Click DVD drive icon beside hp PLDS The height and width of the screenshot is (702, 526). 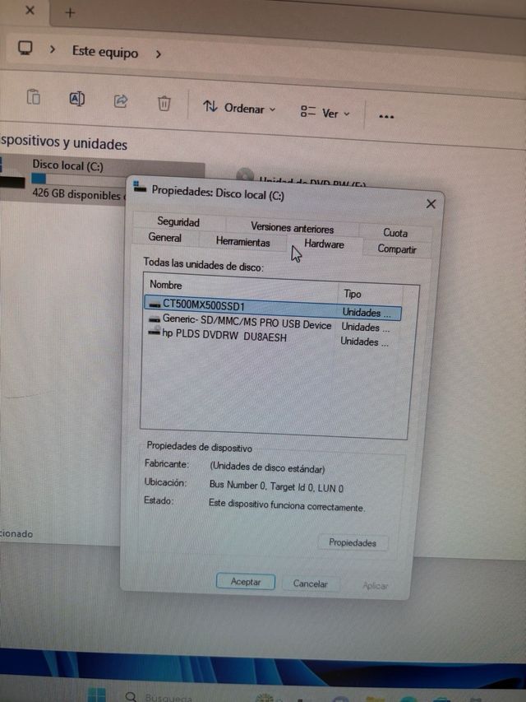155,332
